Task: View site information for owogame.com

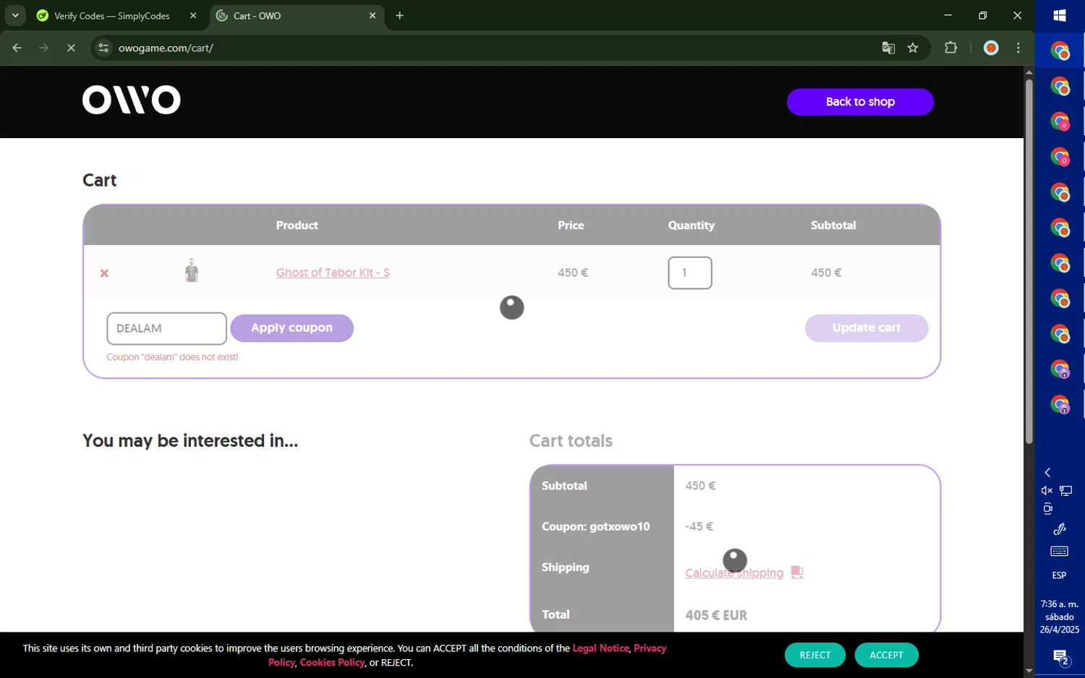Action: coord(103,48)
